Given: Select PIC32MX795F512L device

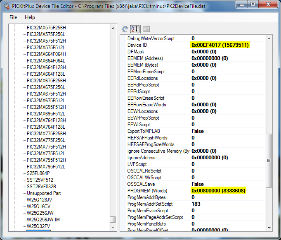Looking at the screenshot, I should tap(46, 167).
